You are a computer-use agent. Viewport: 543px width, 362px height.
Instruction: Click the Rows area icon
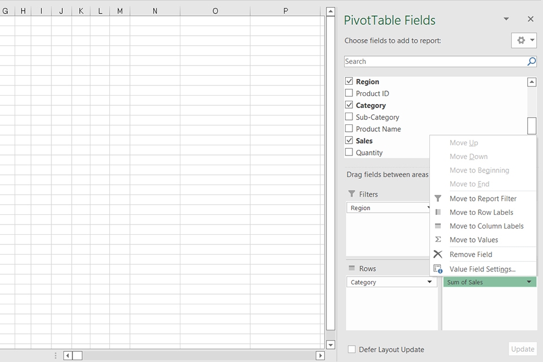click(x=352, y=268)
